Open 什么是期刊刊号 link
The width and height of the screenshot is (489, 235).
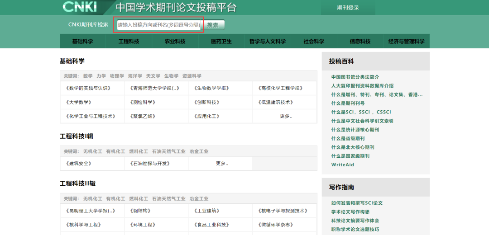point(348,103)
